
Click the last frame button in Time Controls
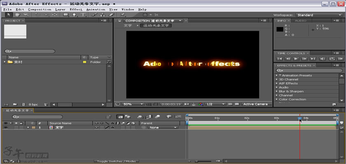coord(313,59)
